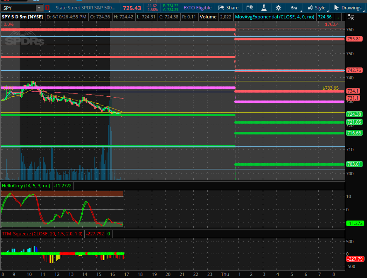
Task: Click the open value O: 724.36
Action: click(101, 17)
